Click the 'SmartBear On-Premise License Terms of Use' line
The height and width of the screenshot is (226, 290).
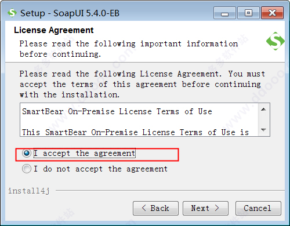(117, 112)
